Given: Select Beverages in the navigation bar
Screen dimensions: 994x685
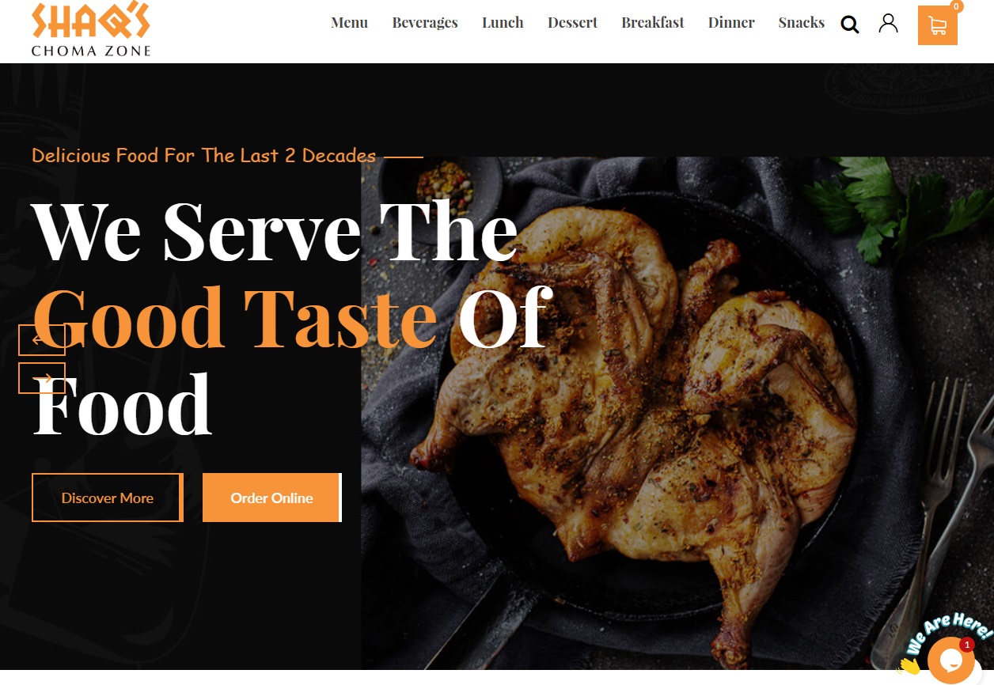Looking at the screenshot, I should click(x=425, y=23).
